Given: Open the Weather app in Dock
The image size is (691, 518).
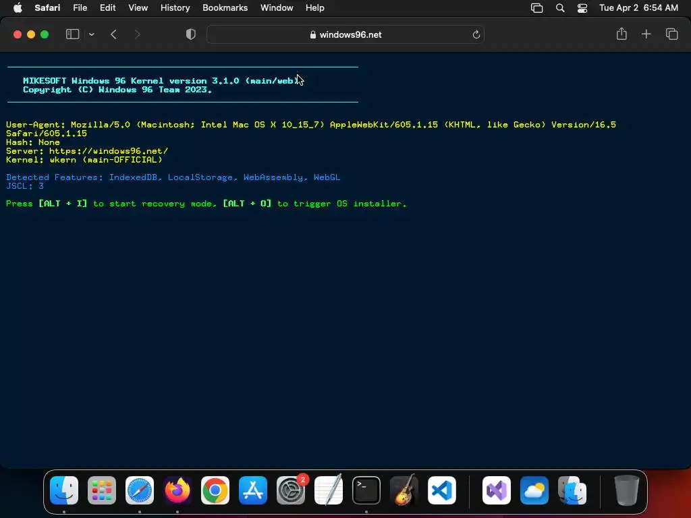Looking at the screenshot, I should (x=534, y=490).
